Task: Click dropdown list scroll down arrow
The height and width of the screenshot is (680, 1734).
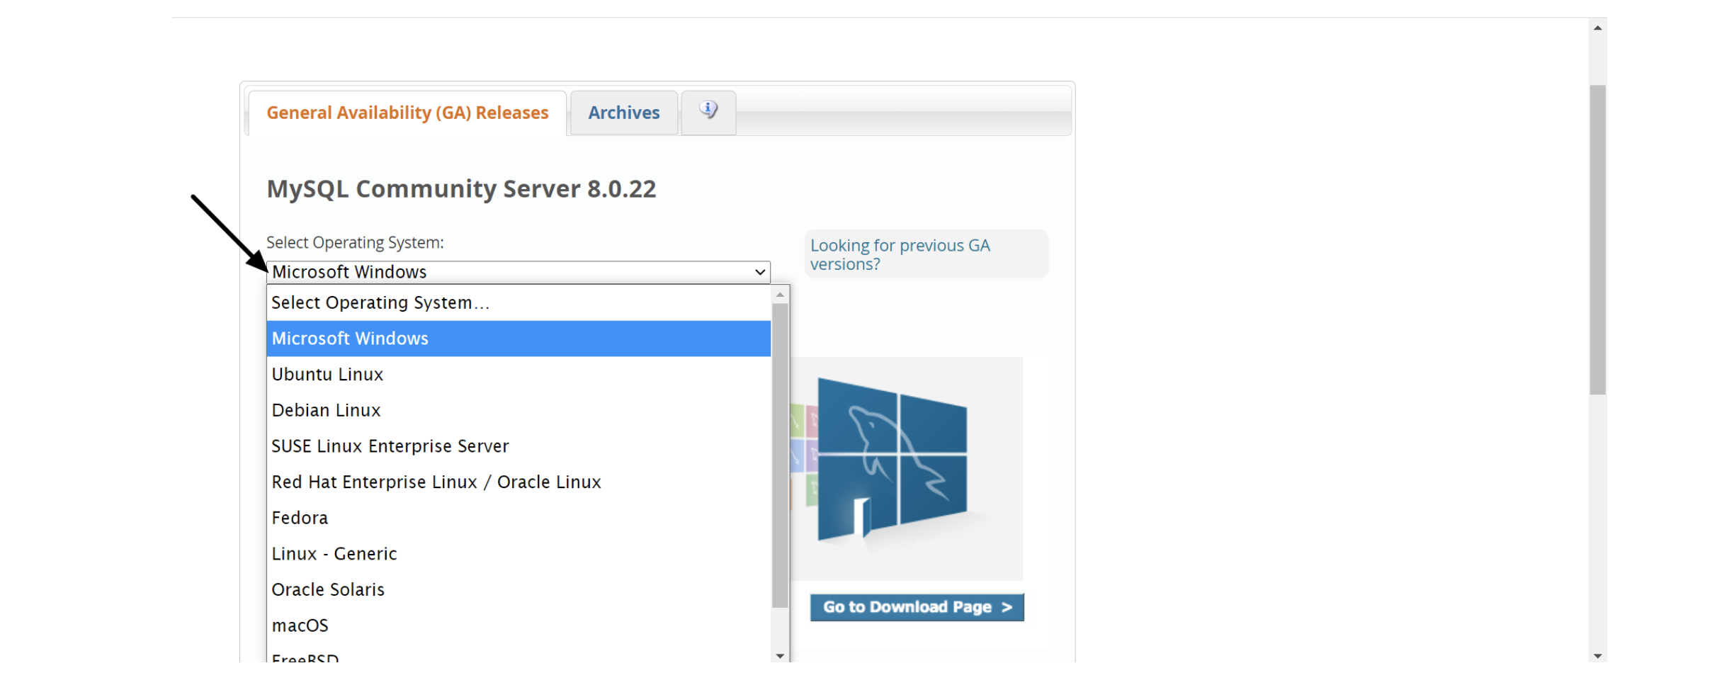Action: [x=780, y=656]
